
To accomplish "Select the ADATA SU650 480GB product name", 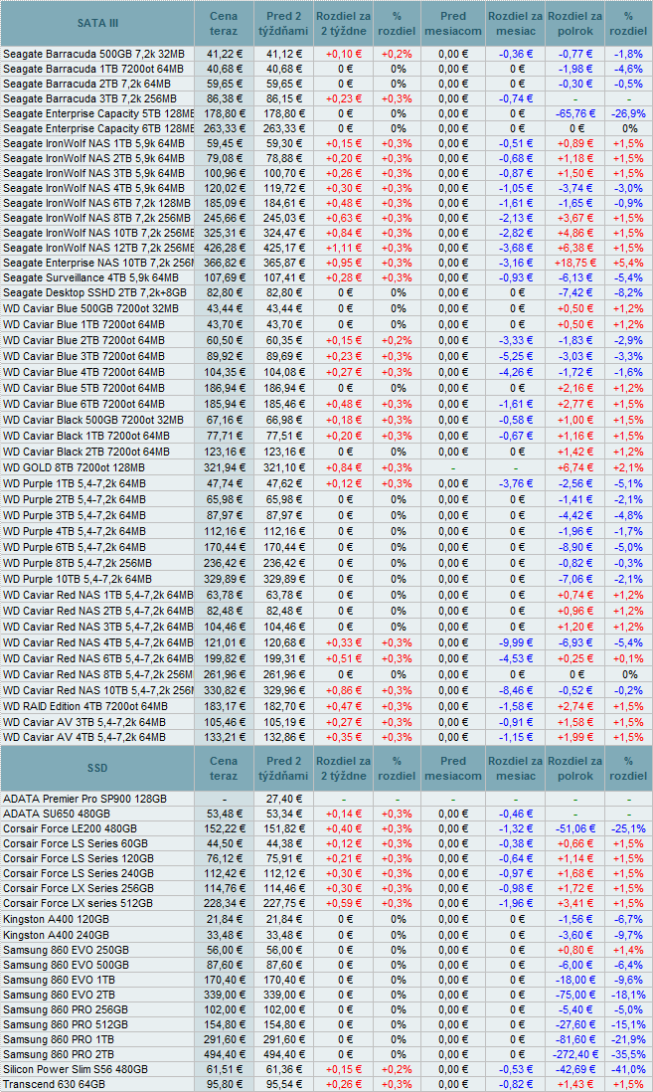I will (x=56, y=814).
